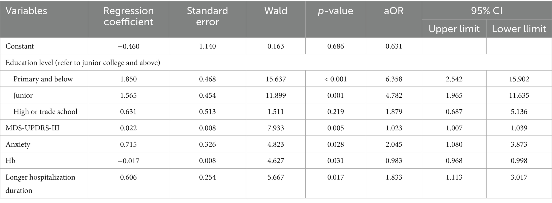552x203 pixels.
Task: Select the Constant row label
Action: pyautogui.click(x=20, y=46)
